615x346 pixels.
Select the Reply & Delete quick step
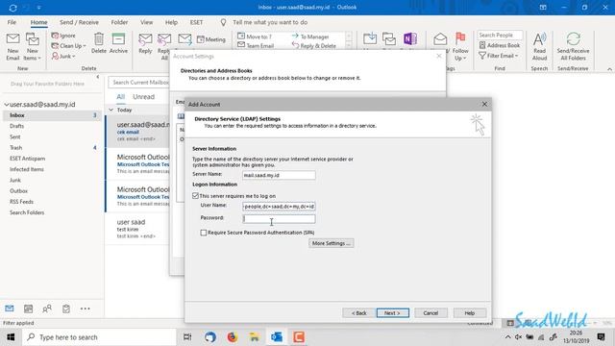[x=314, y=46]
